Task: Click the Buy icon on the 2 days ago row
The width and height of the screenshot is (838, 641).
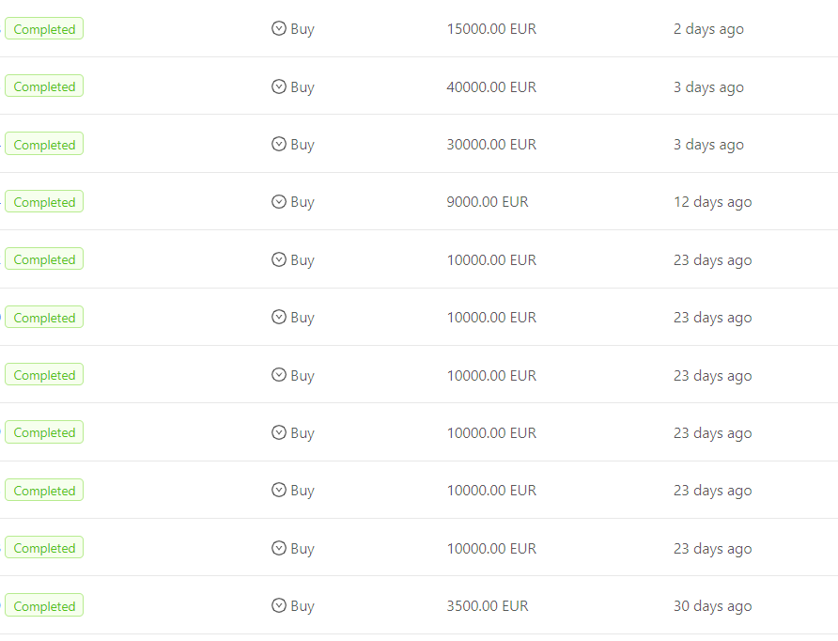Action: point(279,28)
